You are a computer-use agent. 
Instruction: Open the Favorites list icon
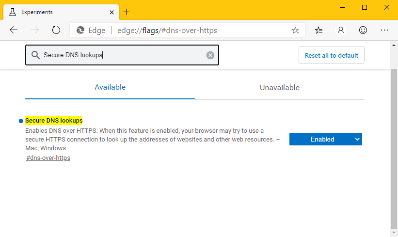point(318,30)
